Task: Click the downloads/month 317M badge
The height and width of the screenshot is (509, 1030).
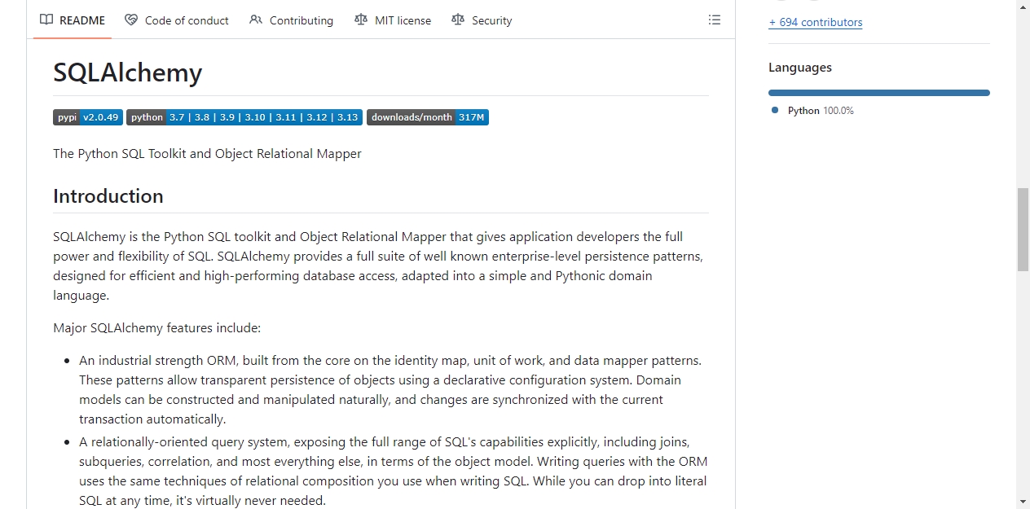Action: 428,117
